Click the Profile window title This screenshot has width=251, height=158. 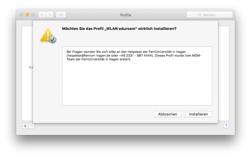125,15
